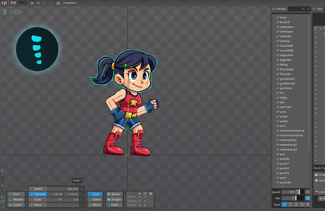Image resolution: width=325 pixels, height=211 pixels.
Task: Activate Bones selection mode
Action: coord(114,194)
